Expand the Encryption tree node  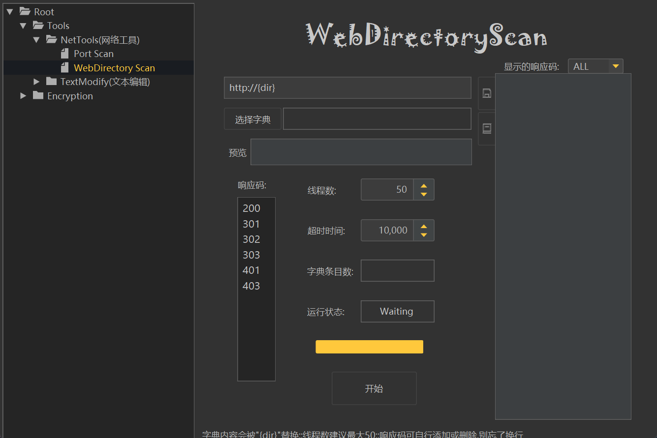(23, 96)
